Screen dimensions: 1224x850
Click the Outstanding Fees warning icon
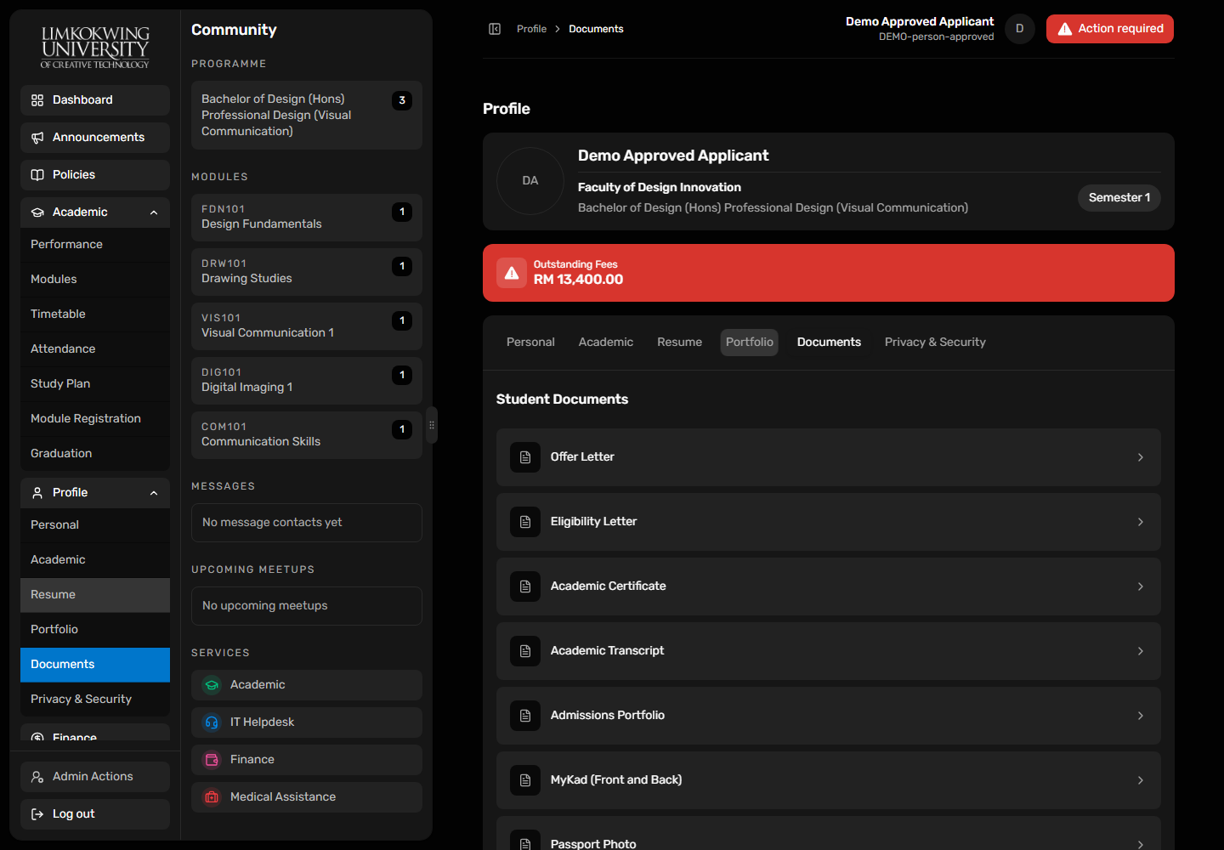(512, 273)
